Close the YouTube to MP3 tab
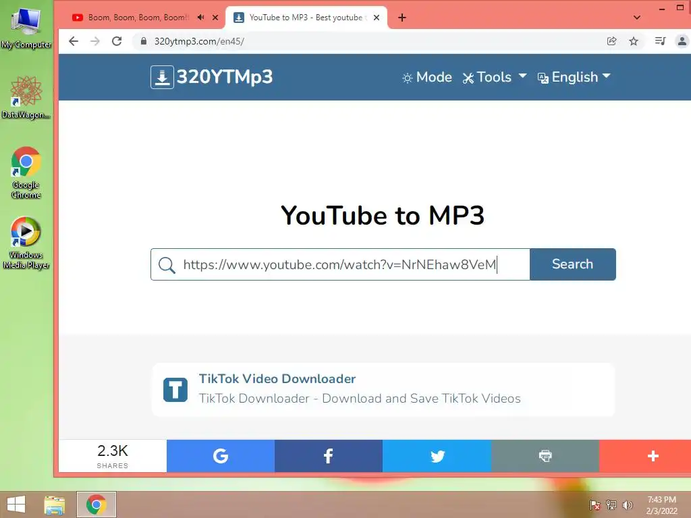The width and height of the screenshot is (691, 518). (x=377, y=18)
